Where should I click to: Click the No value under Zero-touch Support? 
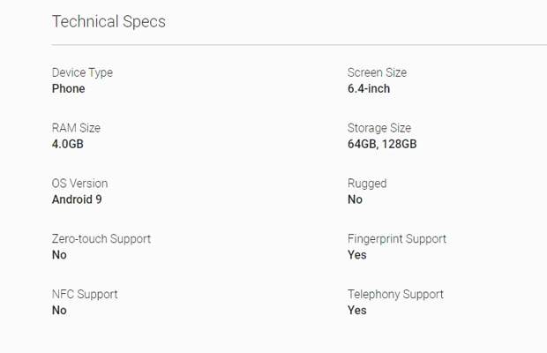coord(59,255)
